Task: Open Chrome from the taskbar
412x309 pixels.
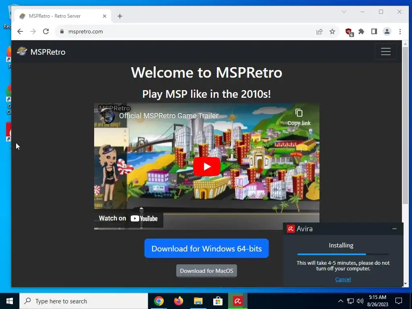Action: point(159,301)
